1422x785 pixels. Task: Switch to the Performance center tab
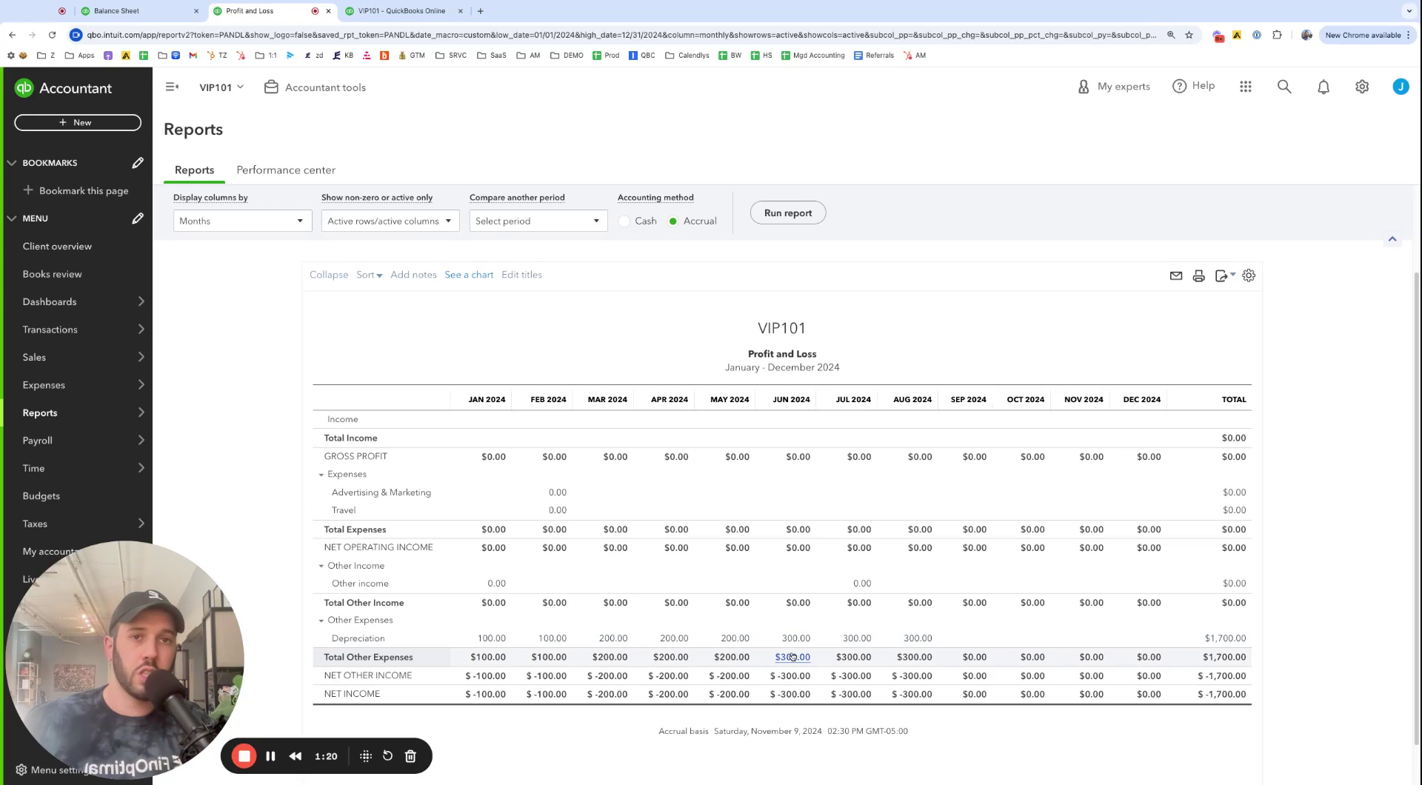[x=286, y=170]
